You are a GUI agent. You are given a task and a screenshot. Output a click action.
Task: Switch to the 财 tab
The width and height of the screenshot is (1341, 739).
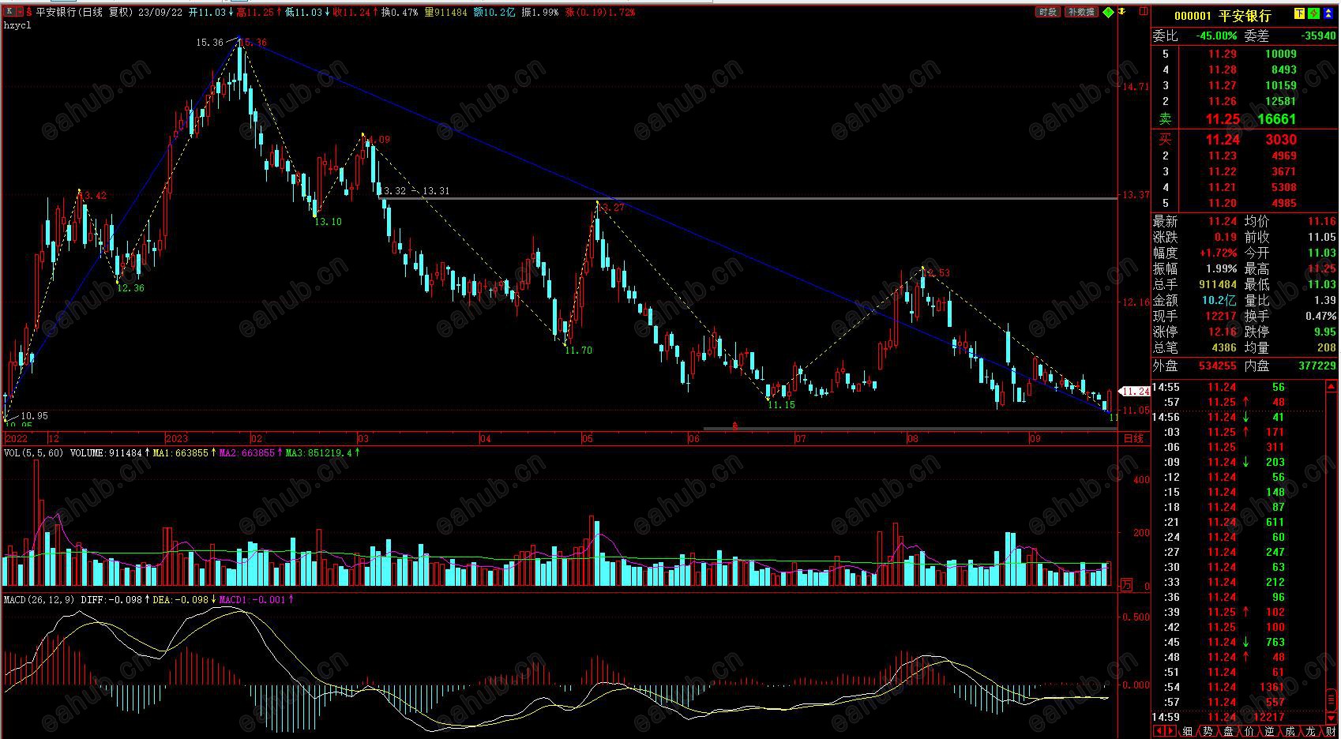coord(1332,732)
